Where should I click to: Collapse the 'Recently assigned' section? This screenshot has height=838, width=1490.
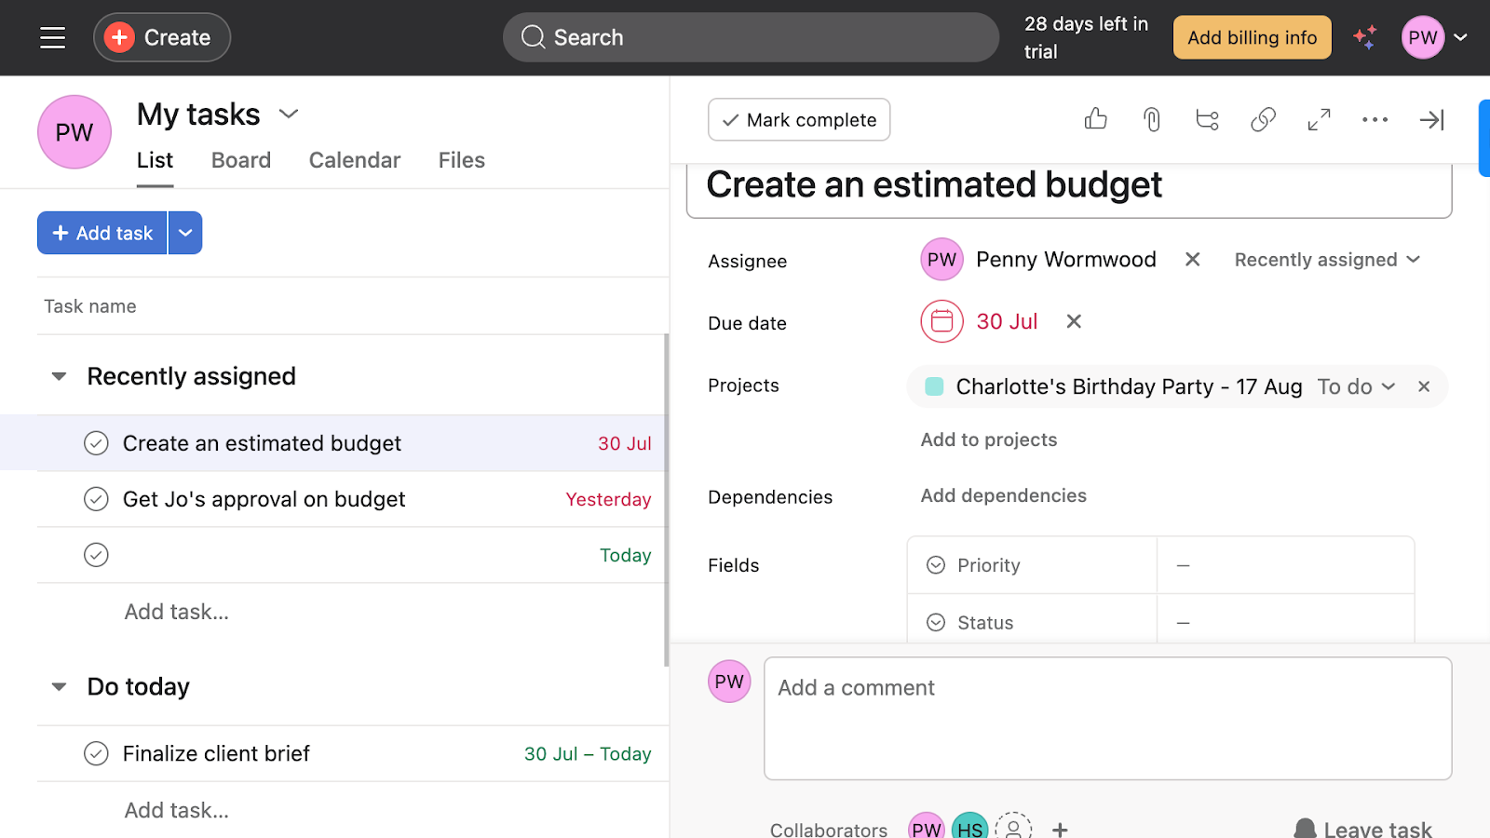point(59,376)
